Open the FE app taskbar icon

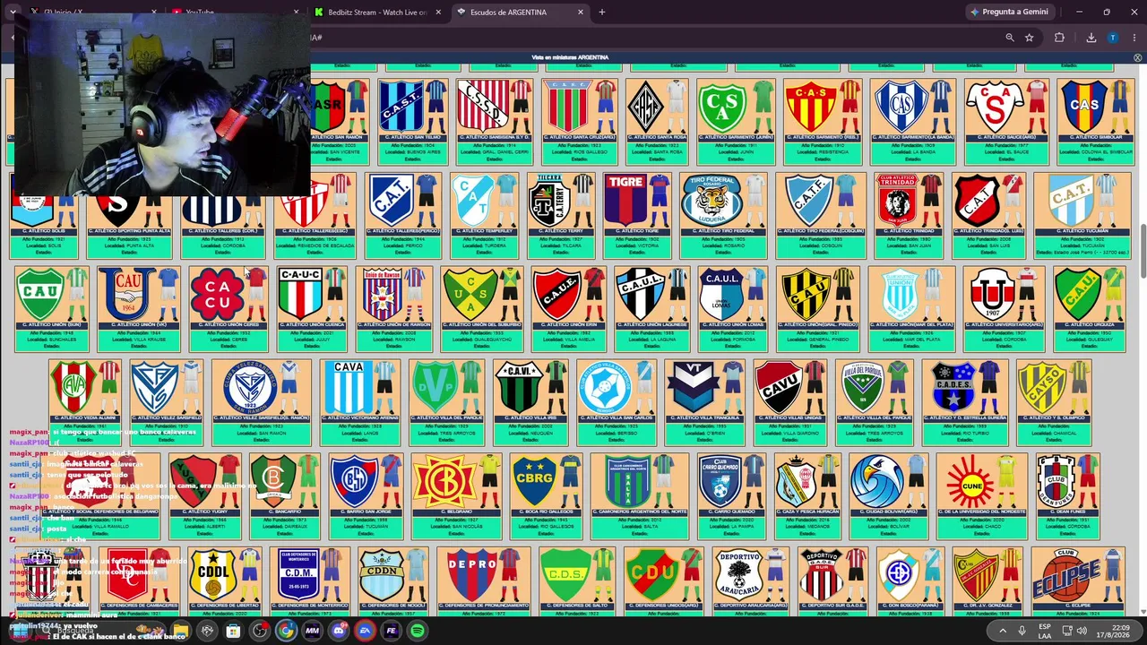pyautogui.click(x=392, y=631)
